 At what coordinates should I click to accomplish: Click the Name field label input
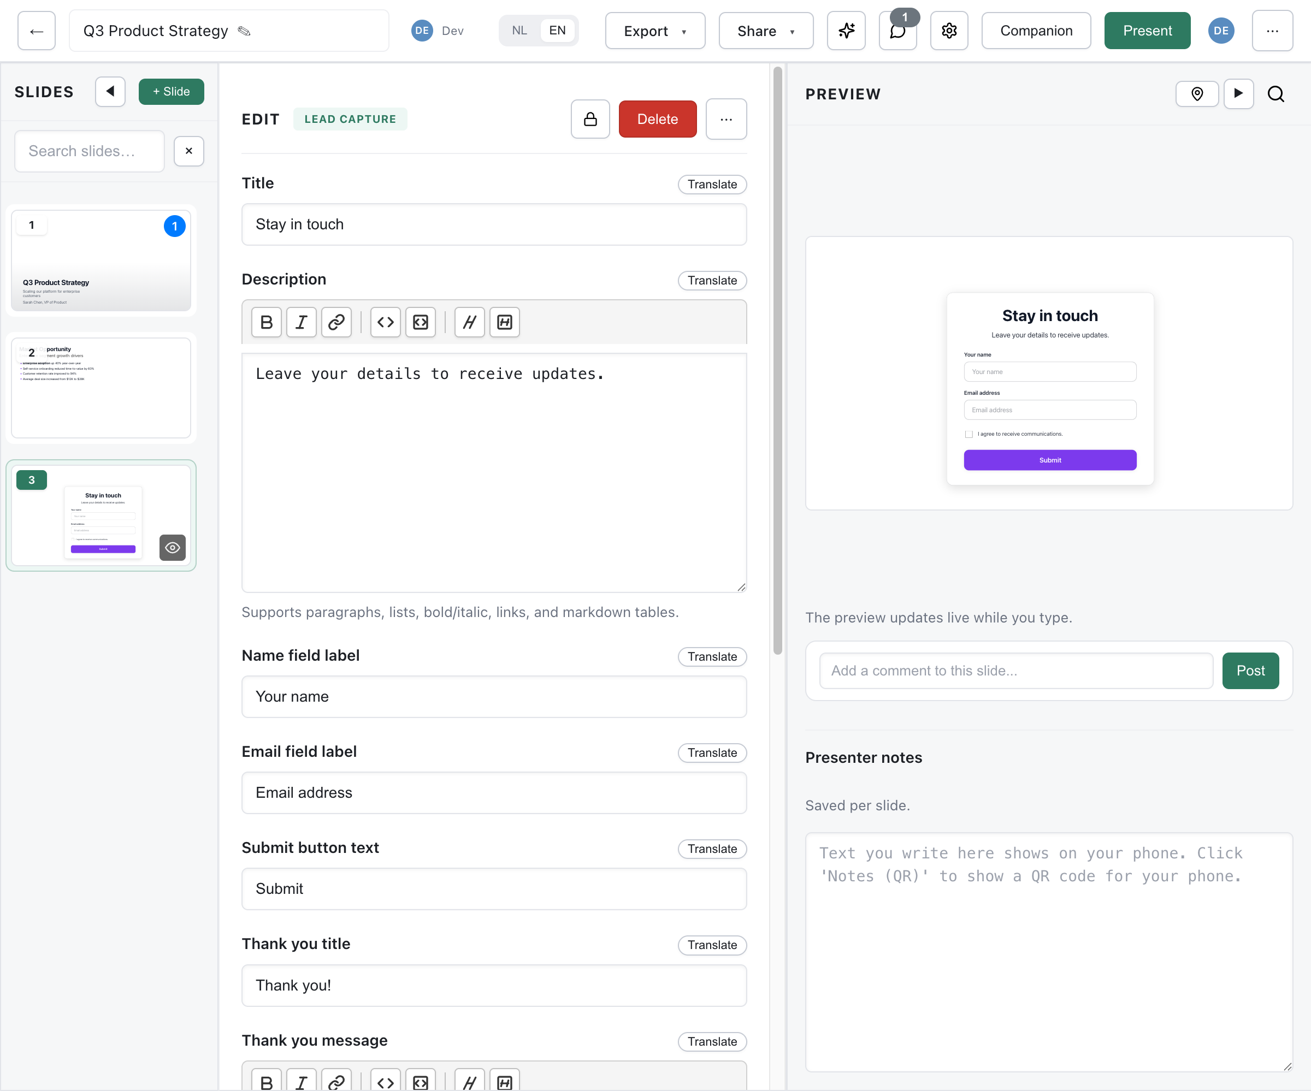tap(494, 697)
